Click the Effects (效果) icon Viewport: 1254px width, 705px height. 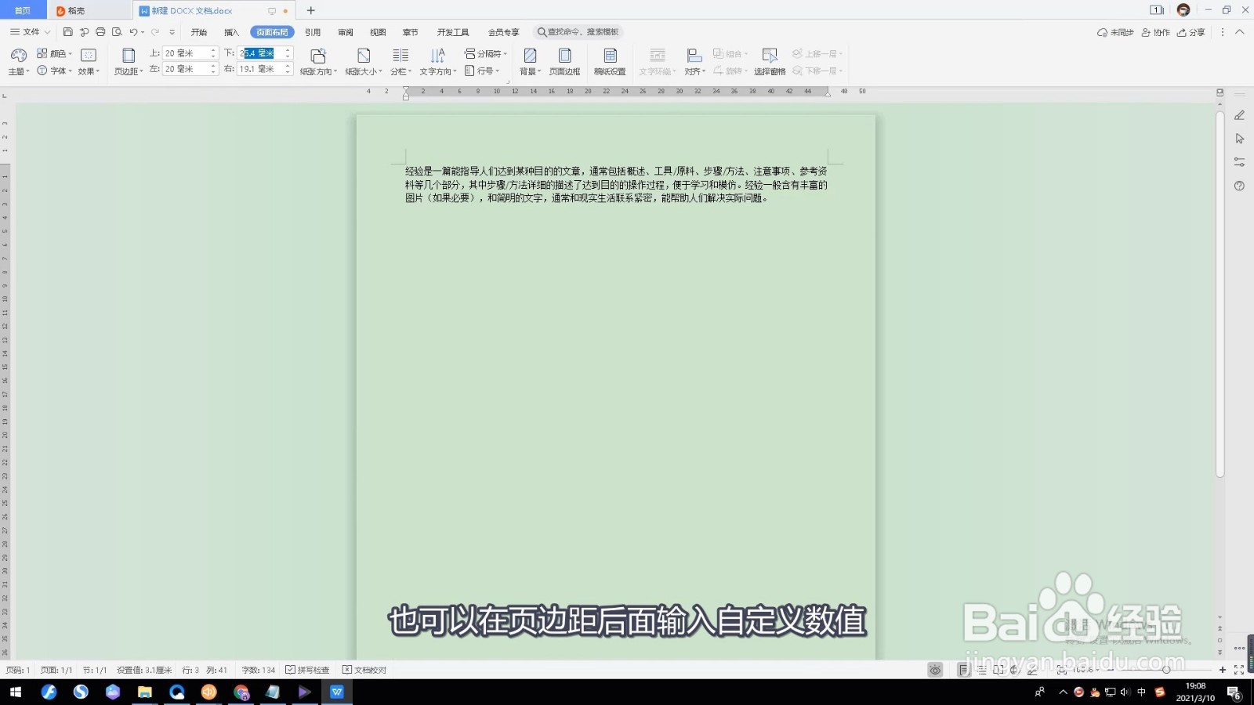point(89,55)
